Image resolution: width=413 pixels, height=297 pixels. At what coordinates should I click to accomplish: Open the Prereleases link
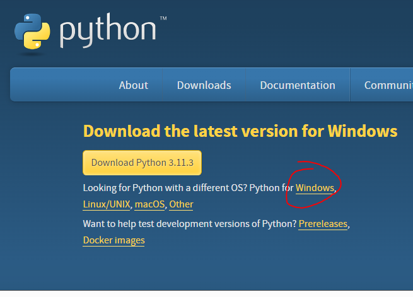(323, 224)
